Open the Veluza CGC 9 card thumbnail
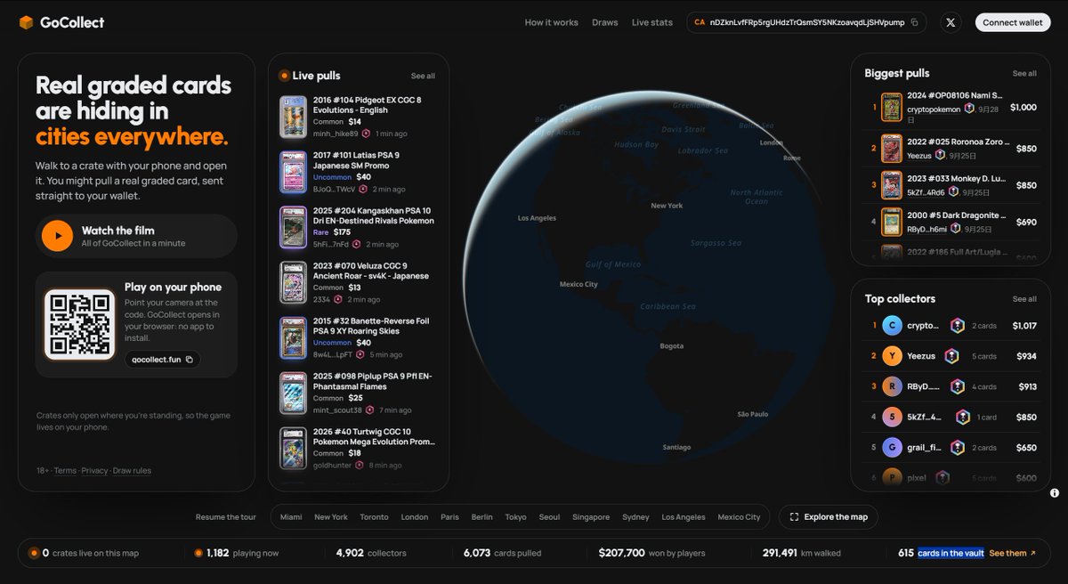1068x584 pixels. [293, 282]
